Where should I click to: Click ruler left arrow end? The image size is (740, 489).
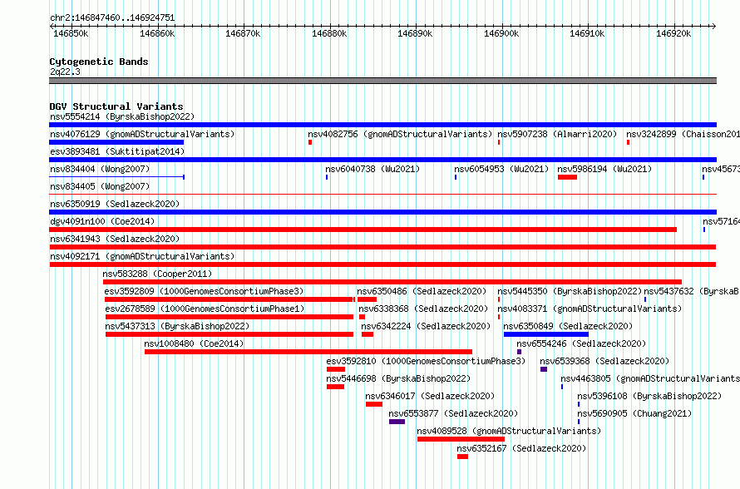click(52, 26)
